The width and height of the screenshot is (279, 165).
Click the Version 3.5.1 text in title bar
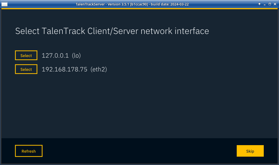coord(118,4)
